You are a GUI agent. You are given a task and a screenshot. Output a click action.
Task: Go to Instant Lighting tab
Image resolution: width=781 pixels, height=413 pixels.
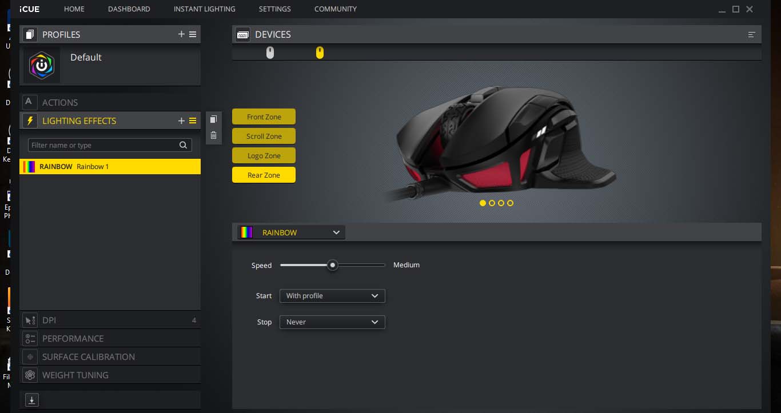204,9
